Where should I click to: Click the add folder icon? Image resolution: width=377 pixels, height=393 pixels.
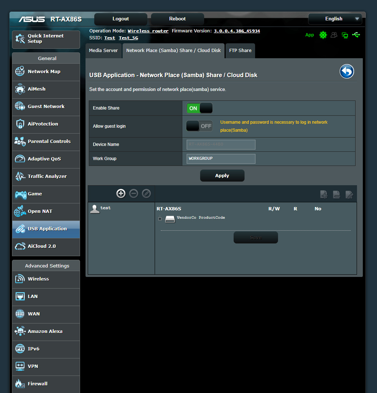pos(324,194)
